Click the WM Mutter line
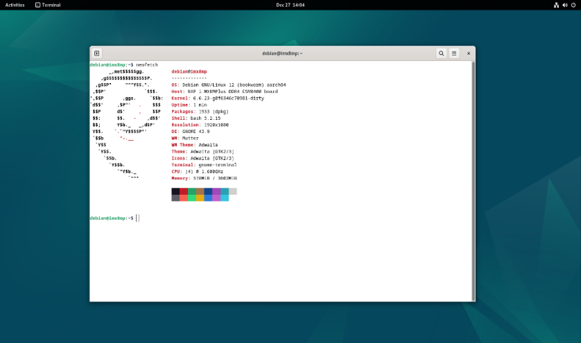Image resolution: width=581 pixels, height=343 pixels. pos(185,138)
